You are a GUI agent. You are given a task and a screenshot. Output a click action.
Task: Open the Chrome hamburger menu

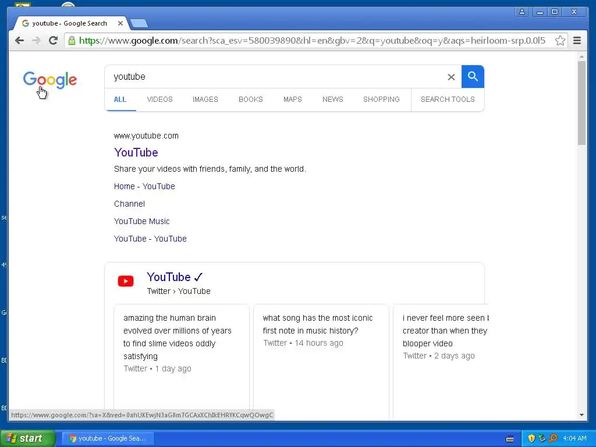(x=577, y=40)
